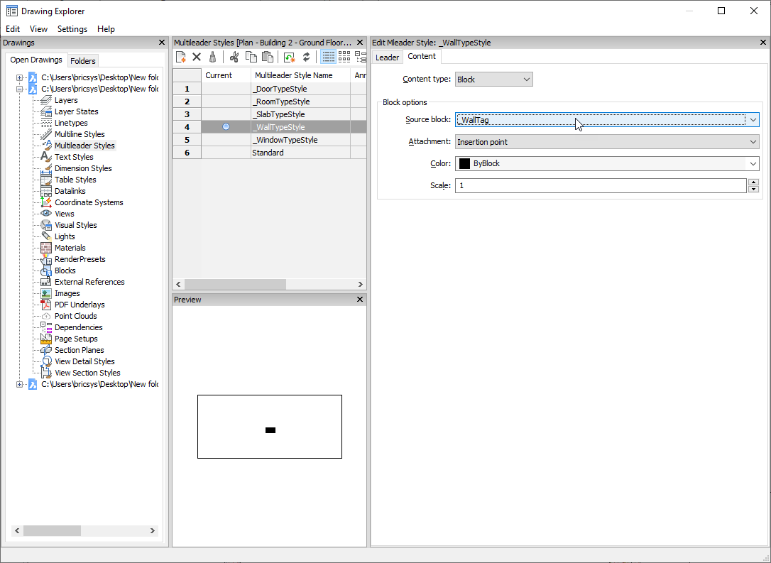This screenshot has width=771, height=563.
Task: Click the Paste clipboard icon
Action: pyautogui.click(x=268, y=58)
